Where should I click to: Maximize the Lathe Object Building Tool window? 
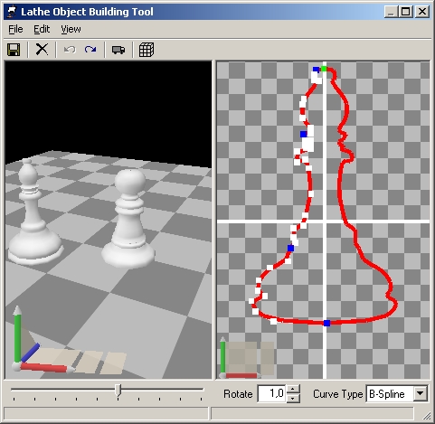[x=406, y=12]
